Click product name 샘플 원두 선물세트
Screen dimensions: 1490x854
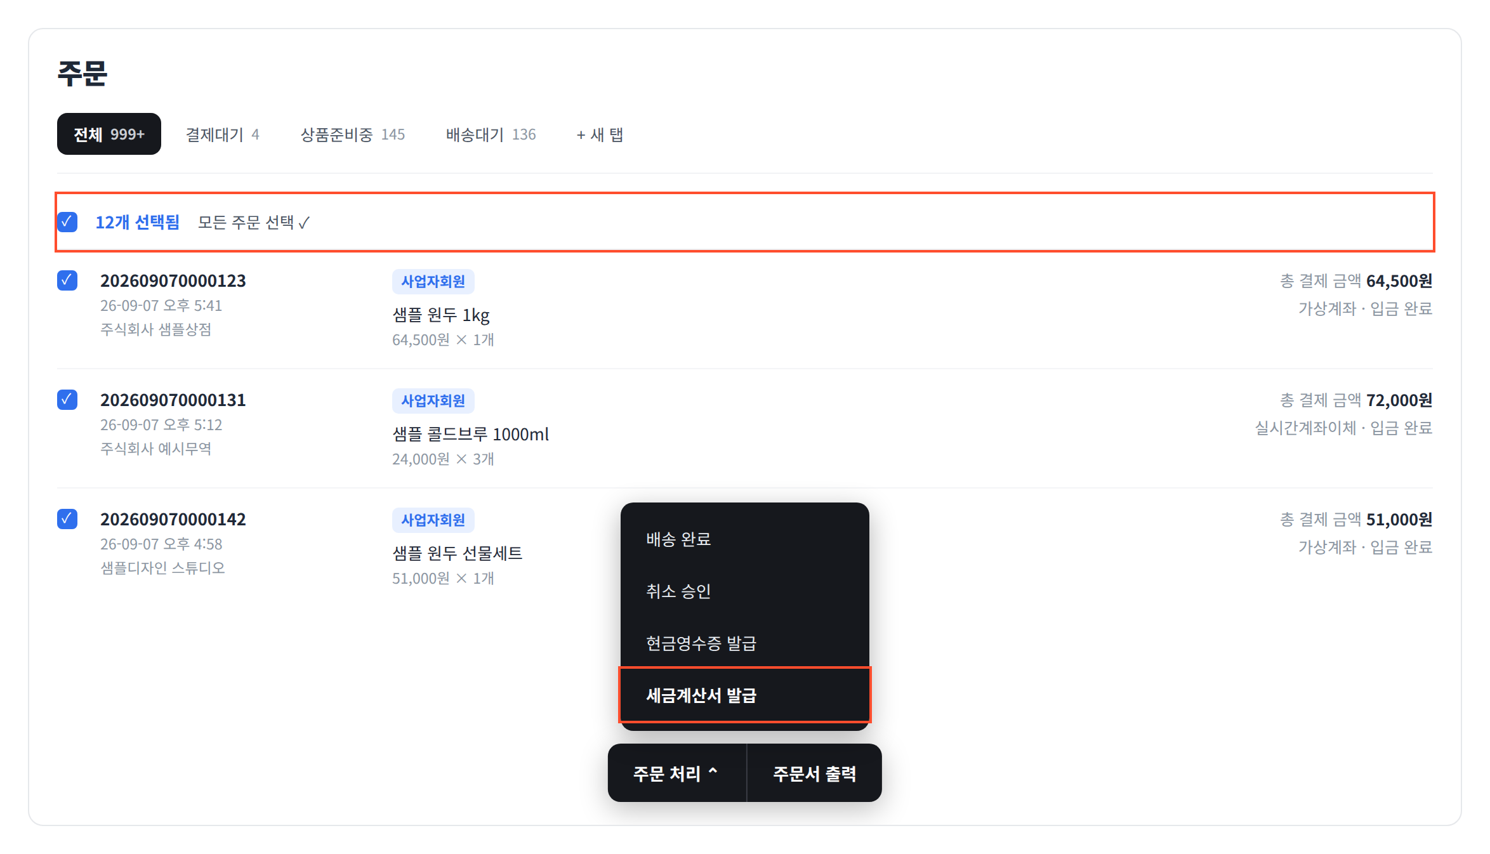[x=458, y=553]
